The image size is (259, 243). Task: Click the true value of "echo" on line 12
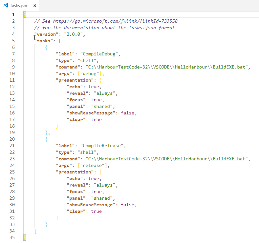click(x=94, y=87)
